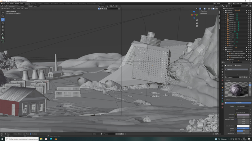252x141 pixels.
Task: Switch to the Shading workspace tab
Action: coord(62,4)
